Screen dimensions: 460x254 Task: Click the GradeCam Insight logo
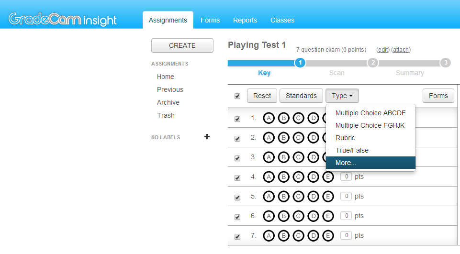[x=63, y=20]
